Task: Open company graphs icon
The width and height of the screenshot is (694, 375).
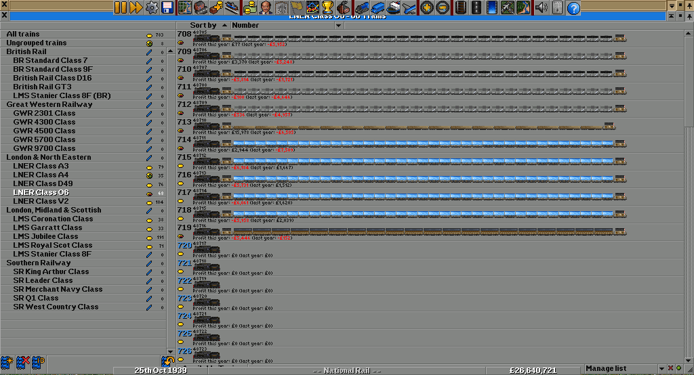Action: (312, 7)
